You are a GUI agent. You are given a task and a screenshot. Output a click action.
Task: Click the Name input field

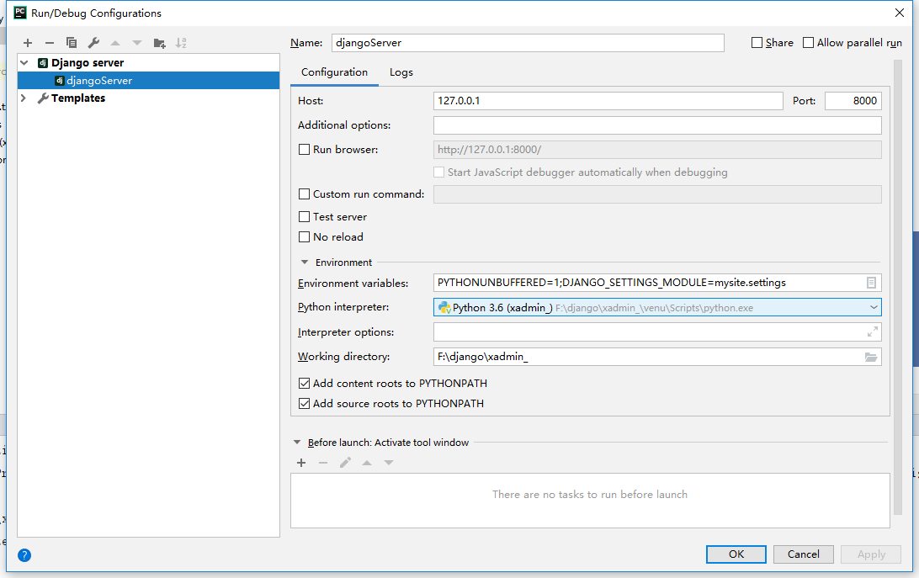(x=528, y=43)
